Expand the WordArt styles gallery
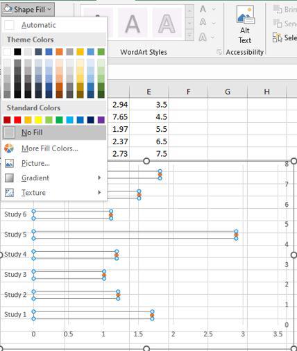297x351 pixels. pos(189,35)
